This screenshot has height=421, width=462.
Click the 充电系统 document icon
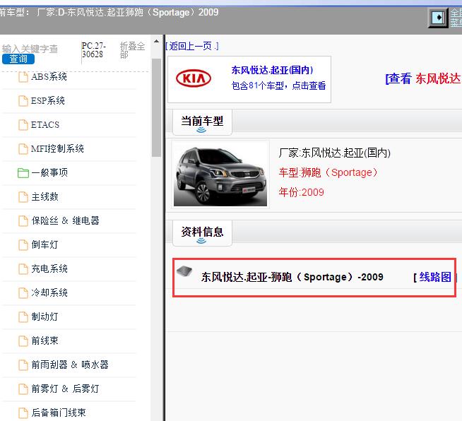tap(23, 269)
